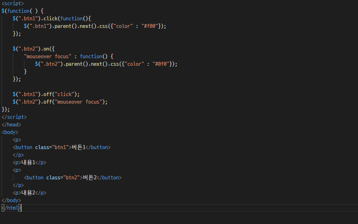This screenshot has width=358, height=224.
Task: Click the "mouseover focus" : function() line
Action: 69,56
